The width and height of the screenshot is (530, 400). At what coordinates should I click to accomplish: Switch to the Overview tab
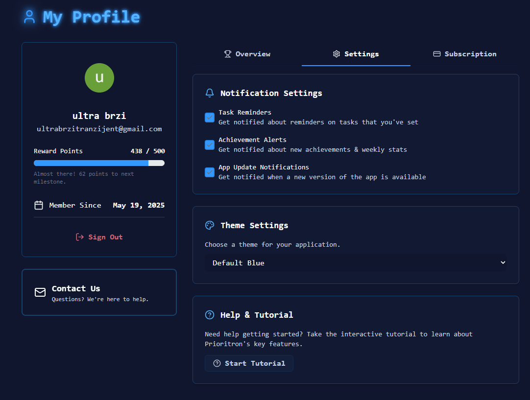tap(247, 54)
